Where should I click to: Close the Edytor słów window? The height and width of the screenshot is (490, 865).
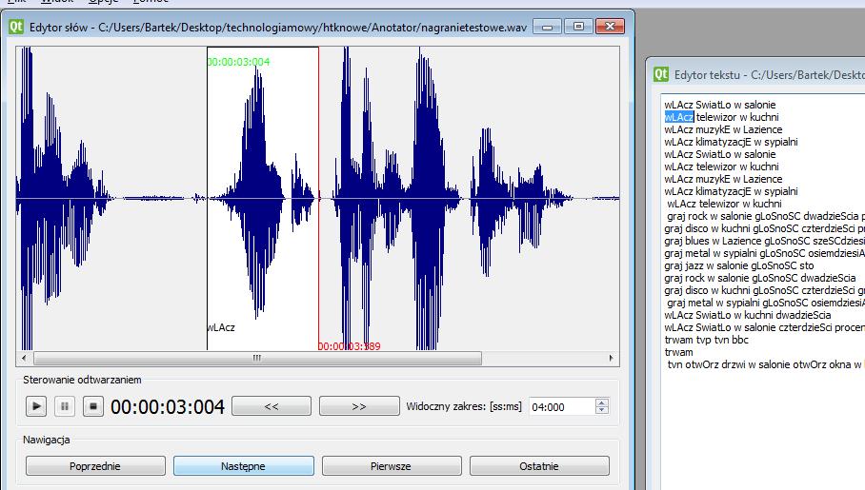(x=610, y=27)
